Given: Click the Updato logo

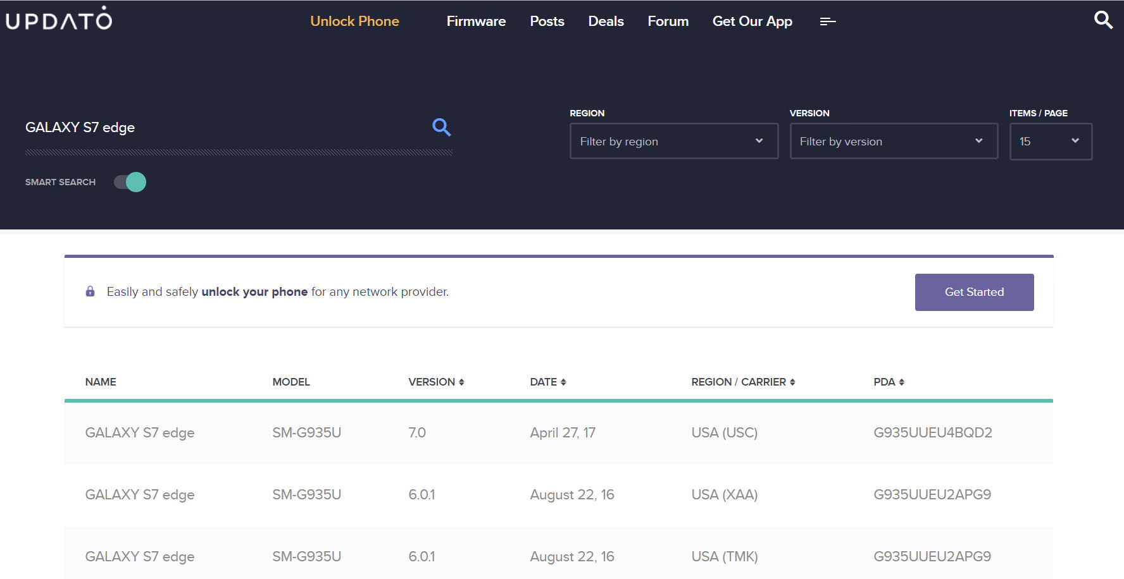Looking at the screenshot, I should (59, 20).
